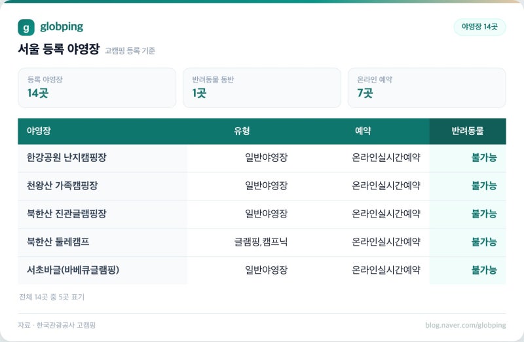Image resolution: width=524 pixels, height=342 pixels.
Task: Click 온라인실시간예약 in 한강공원 난지캠핑장 row
Action: 386,157
